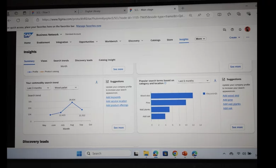Click the browser zoom magnifier icon
This screenshot has height=168, width=276.
[191, 16]
